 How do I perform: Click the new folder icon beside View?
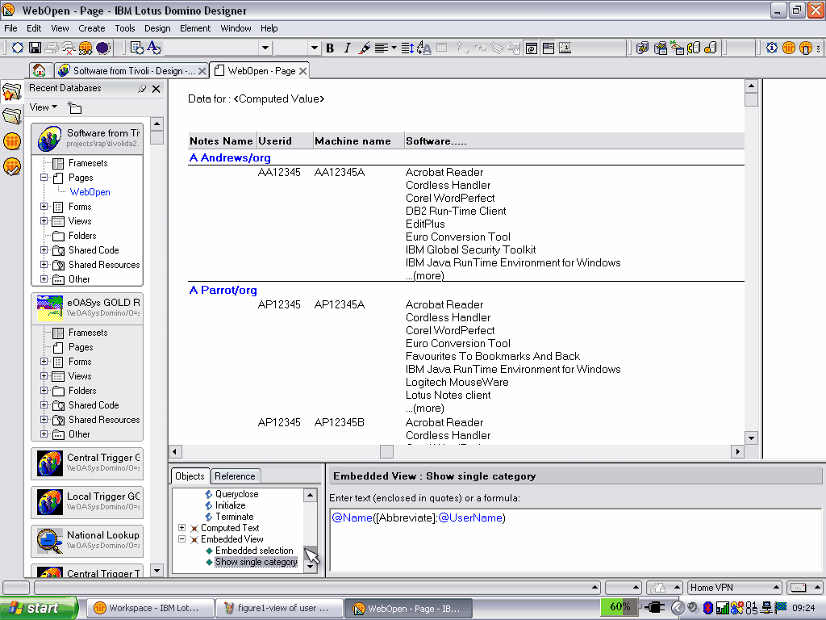coord(74,107)
